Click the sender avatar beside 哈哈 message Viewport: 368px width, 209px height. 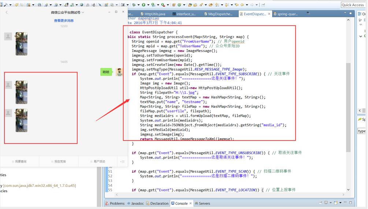point(119,72)
